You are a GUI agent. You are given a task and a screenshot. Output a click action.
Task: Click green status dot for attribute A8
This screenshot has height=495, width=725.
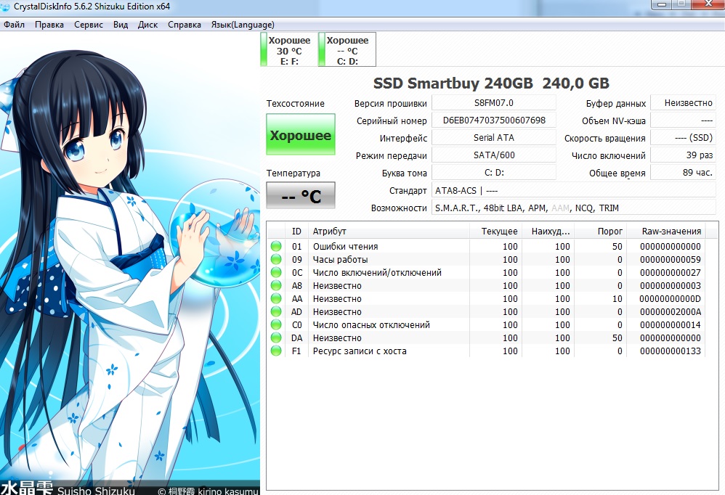tap(276, 285)
